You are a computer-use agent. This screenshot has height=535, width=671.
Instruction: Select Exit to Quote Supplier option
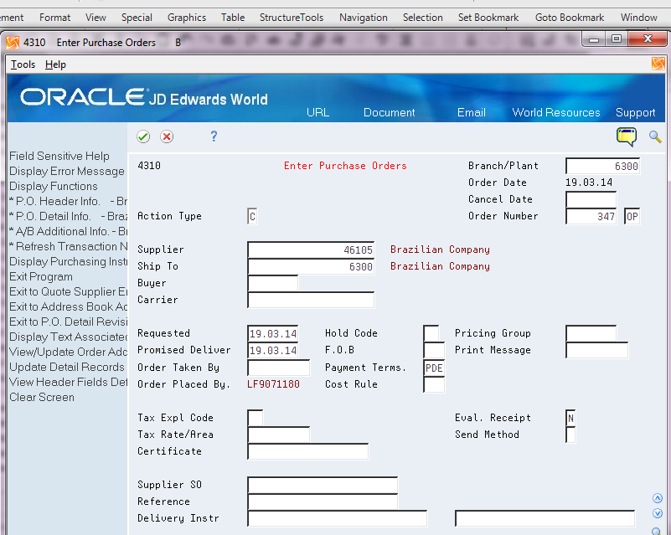68,291
